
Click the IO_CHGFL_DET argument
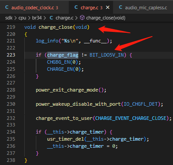point(140,104)
